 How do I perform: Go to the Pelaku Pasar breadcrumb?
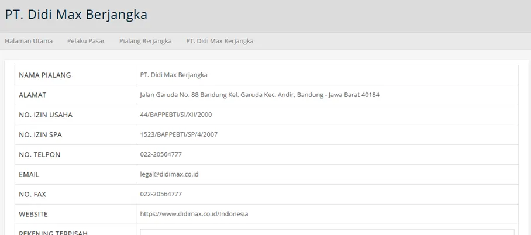[86, 41]
